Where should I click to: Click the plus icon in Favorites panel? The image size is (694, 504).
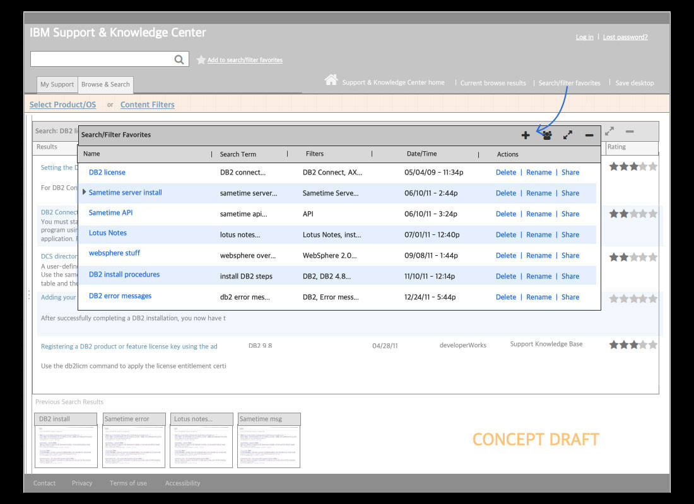coord(526,135)
